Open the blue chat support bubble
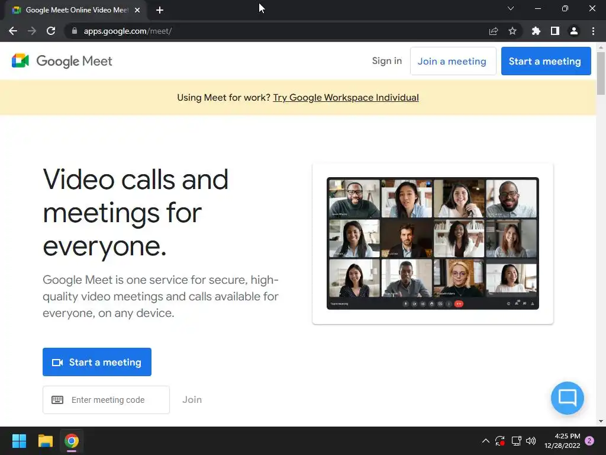 (568, 398)
